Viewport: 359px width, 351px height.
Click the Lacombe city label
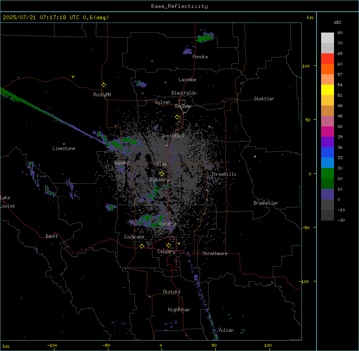[x=187, y=80]
